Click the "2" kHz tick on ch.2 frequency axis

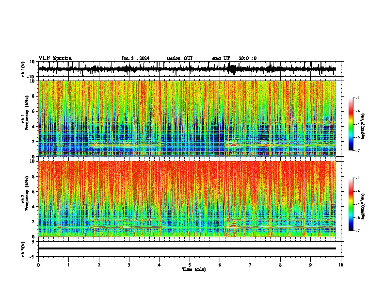[x=33, y=222]
